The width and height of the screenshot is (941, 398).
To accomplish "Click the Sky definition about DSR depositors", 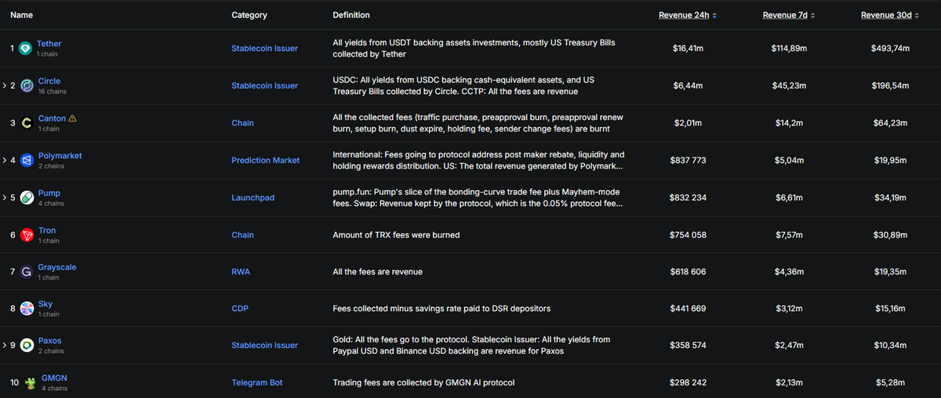I will pos(441,309).
